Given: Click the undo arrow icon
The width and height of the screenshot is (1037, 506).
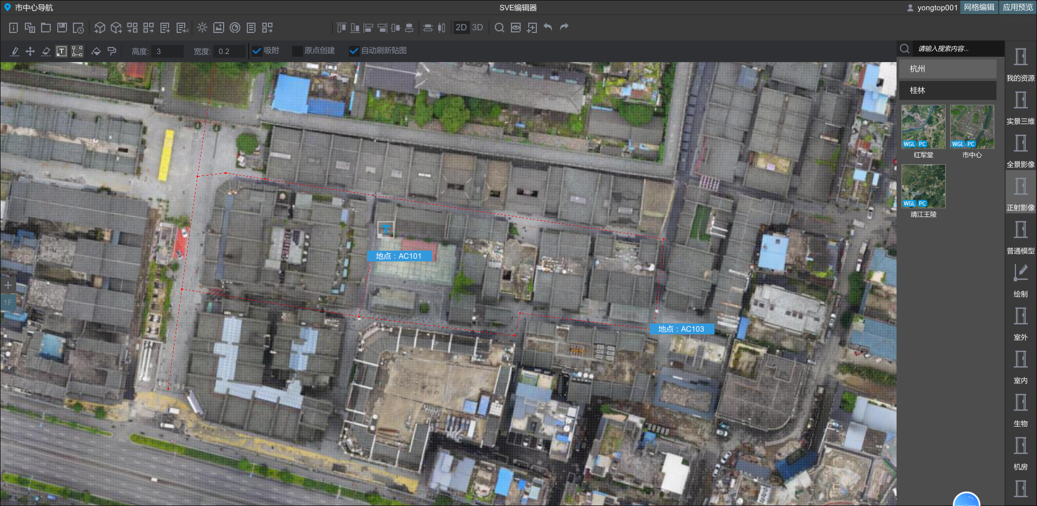Looking at the screenshot, I should (548, 27).
